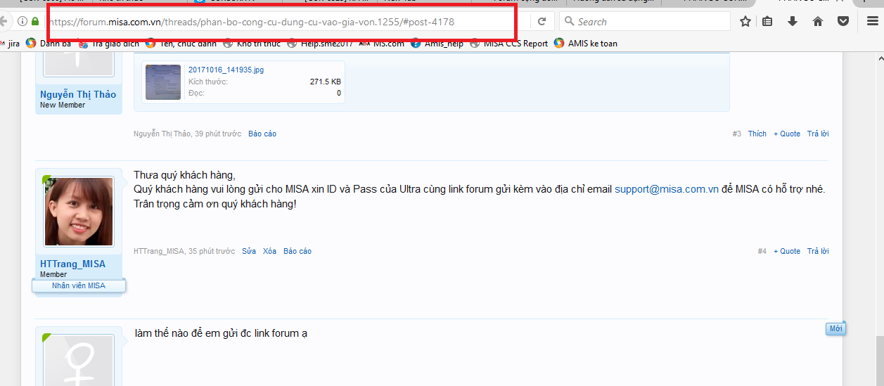Click the forum.misa.com.vn address bar

[281, 22]
